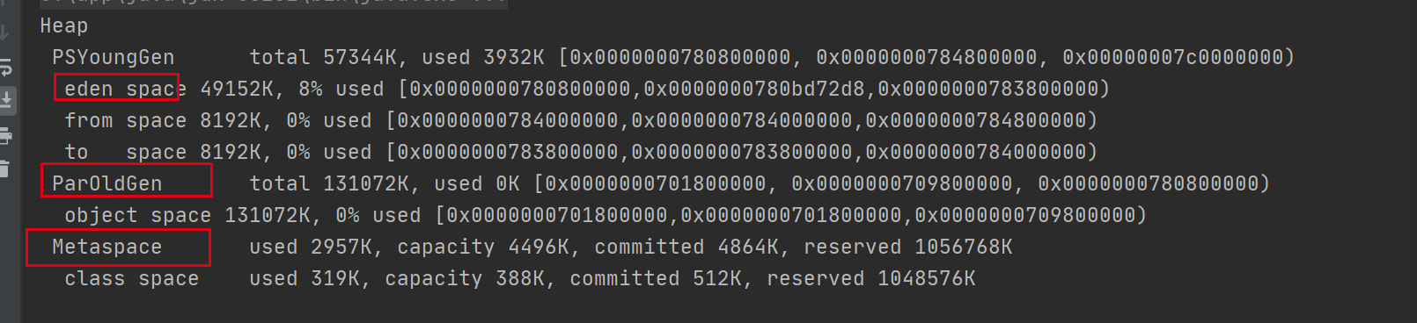The width and height of the screenshot is (1417, 323).
Task: Select the PSYoungGen label
Action: 113,58
